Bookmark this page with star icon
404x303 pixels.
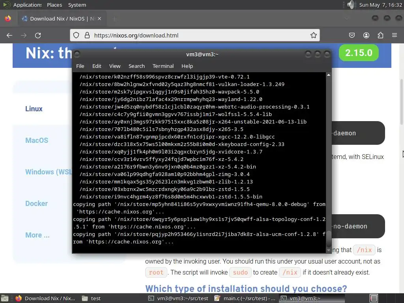pos(313,35)
